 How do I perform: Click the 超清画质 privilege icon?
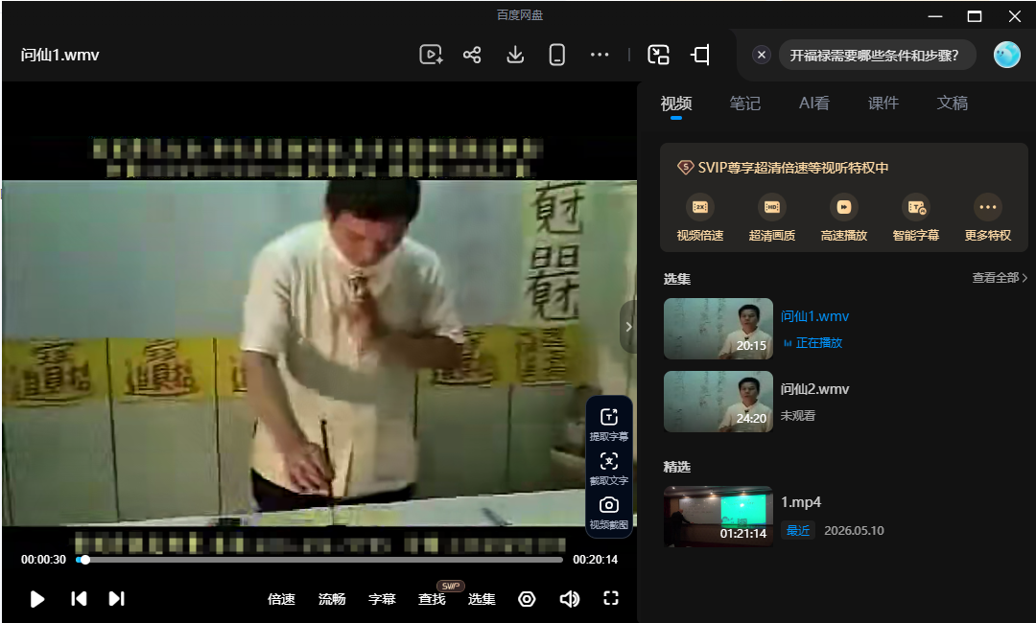(x=771, y=207)
